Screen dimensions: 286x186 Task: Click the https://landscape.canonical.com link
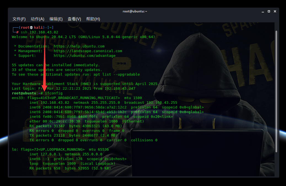[x=88, y=51]
